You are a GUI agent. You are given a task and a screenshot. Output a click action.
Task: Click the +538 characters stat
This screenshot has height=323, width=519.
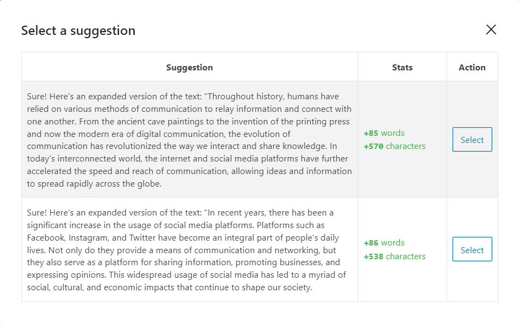point(395,256)
